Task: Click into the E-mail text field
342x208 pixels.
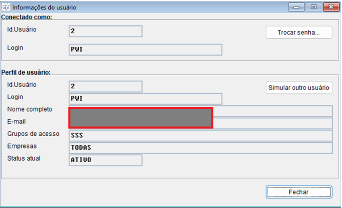Action: click(x=272, y=123)
